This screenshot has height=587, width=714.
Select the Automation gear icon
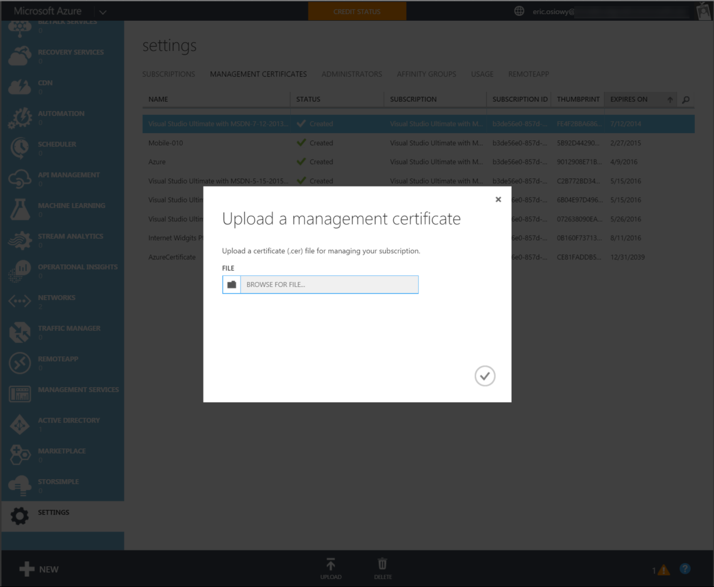pyautogui.click(x=20, y=118)
